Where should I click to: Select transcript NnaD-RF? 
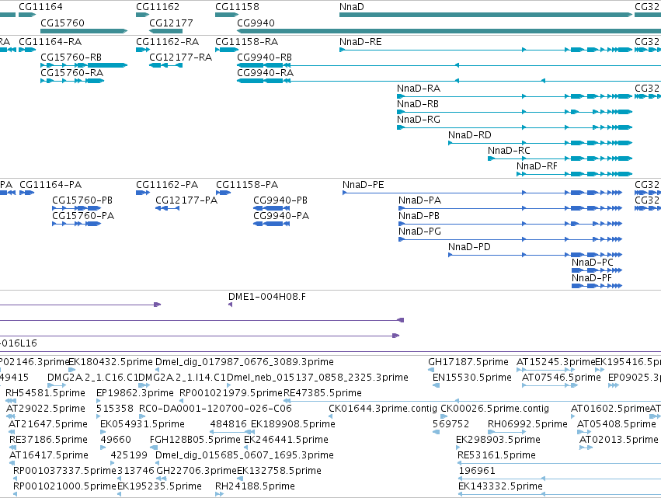pyautogui.click(x=537, y=166)
